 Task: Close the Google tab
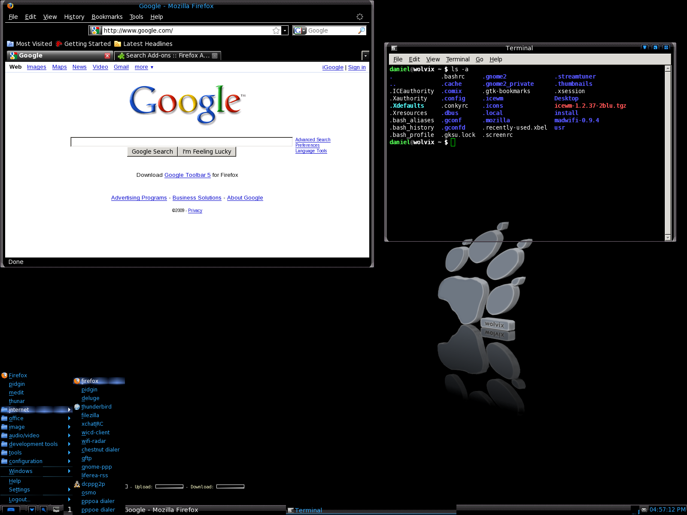pyautogui.click(x=107, y=56)
